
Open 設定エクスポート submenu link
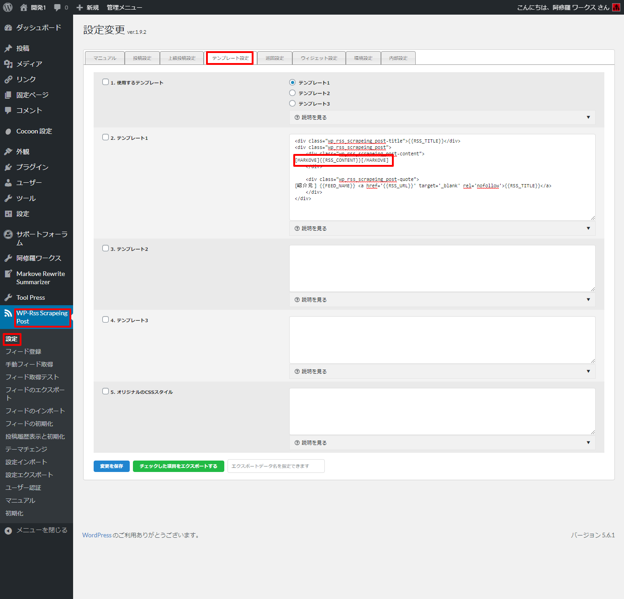click(29, 475)
